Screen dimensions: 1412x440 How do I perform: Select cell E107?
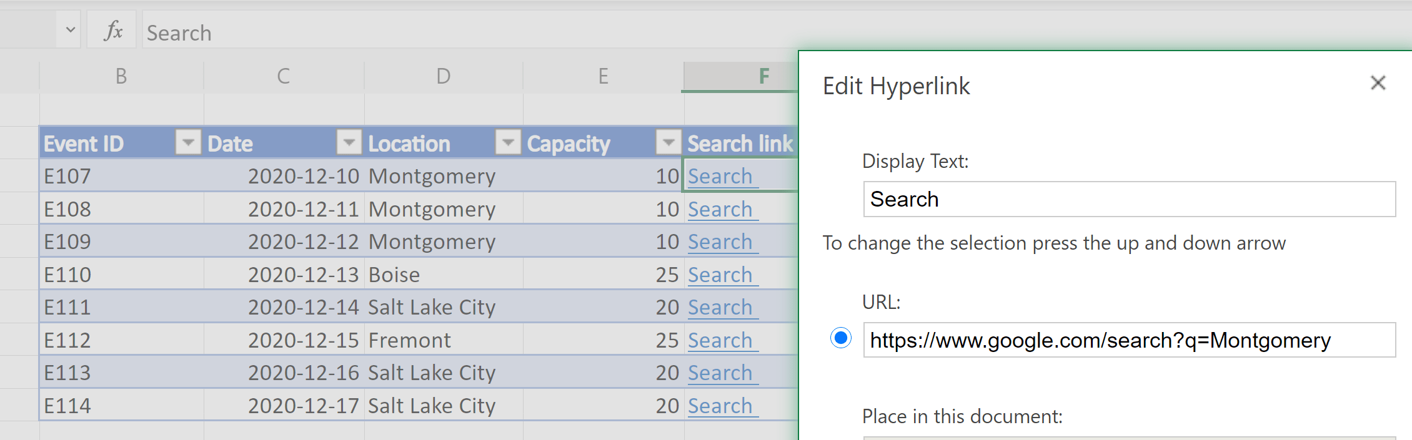121,176
